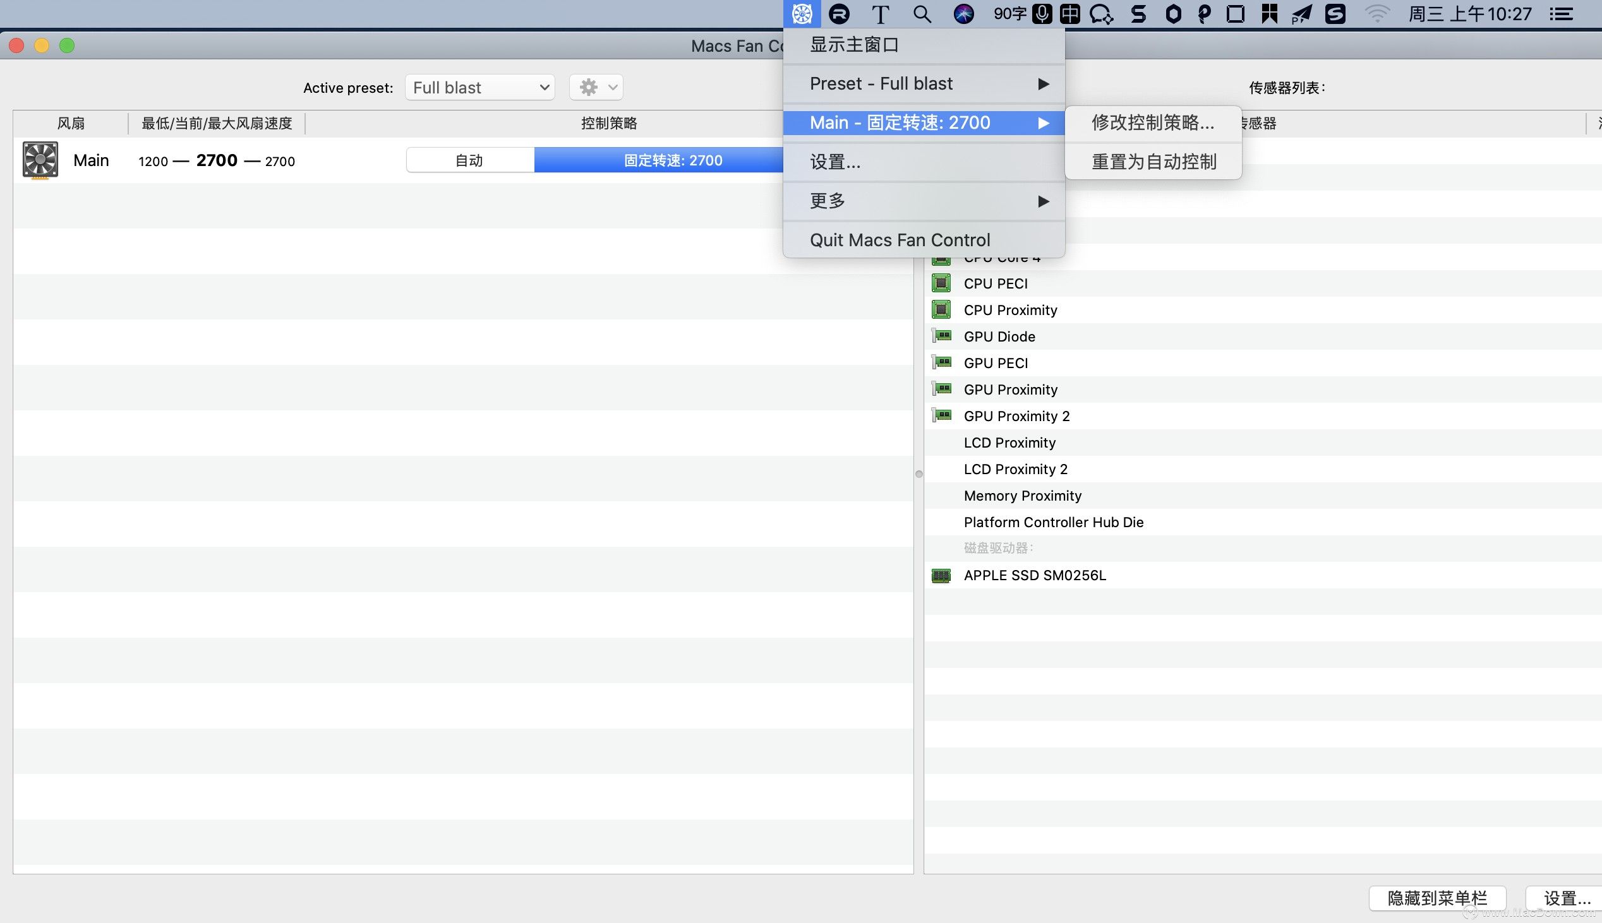Click the chat bubble icon in menu bar
This screenshot has height=923, width=1602.
click(1102, 14)
